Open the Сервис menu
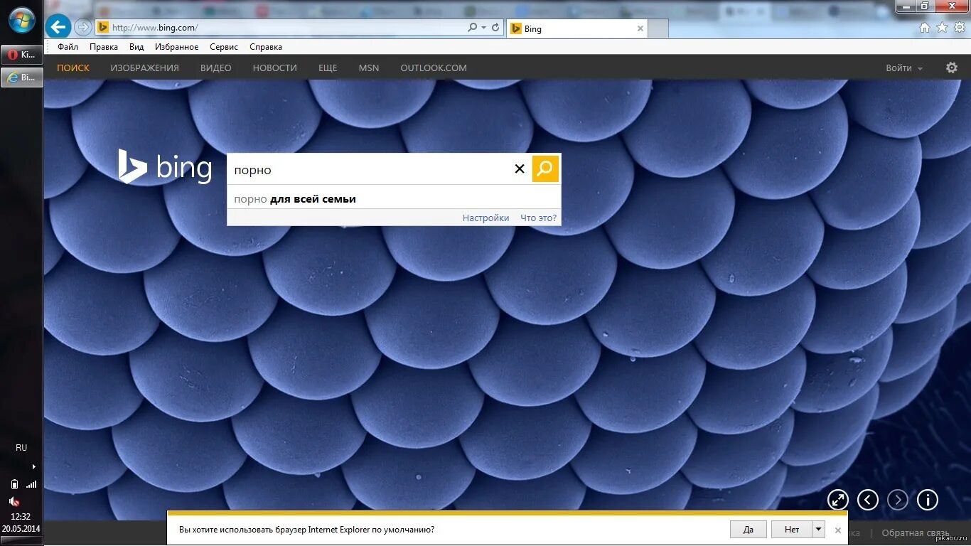Screen dimensions: 971x546 click(224, 47)
